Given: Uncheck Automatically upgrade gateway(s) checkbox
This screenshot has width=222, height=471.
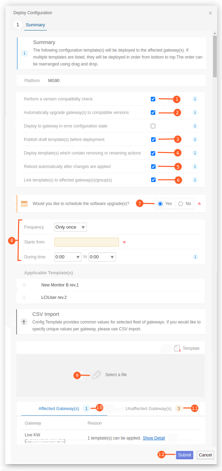Looking at the screenshot, I should (153, 113).
